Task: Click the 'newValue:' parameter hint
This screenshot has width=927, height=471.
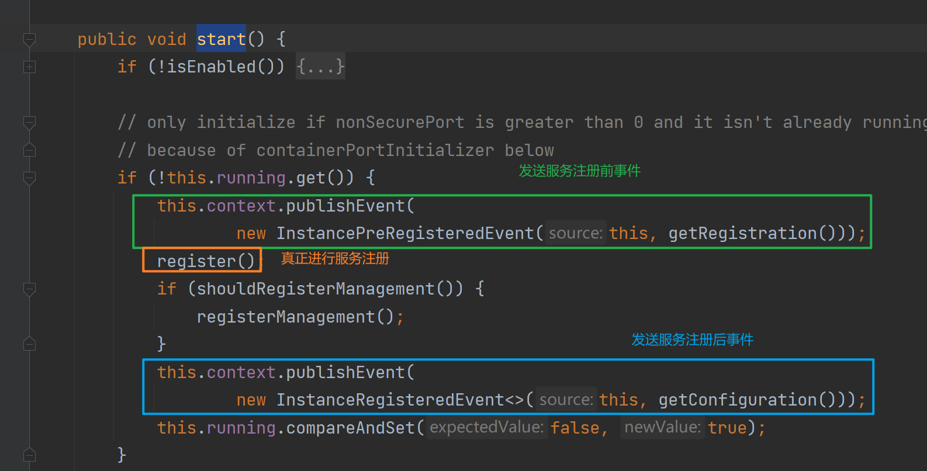Action: click(x=662, y=427)
